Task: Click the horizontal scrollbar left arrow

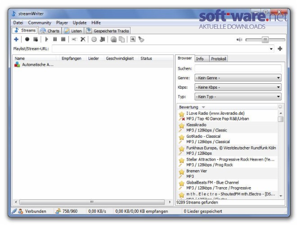Action: 16,202
